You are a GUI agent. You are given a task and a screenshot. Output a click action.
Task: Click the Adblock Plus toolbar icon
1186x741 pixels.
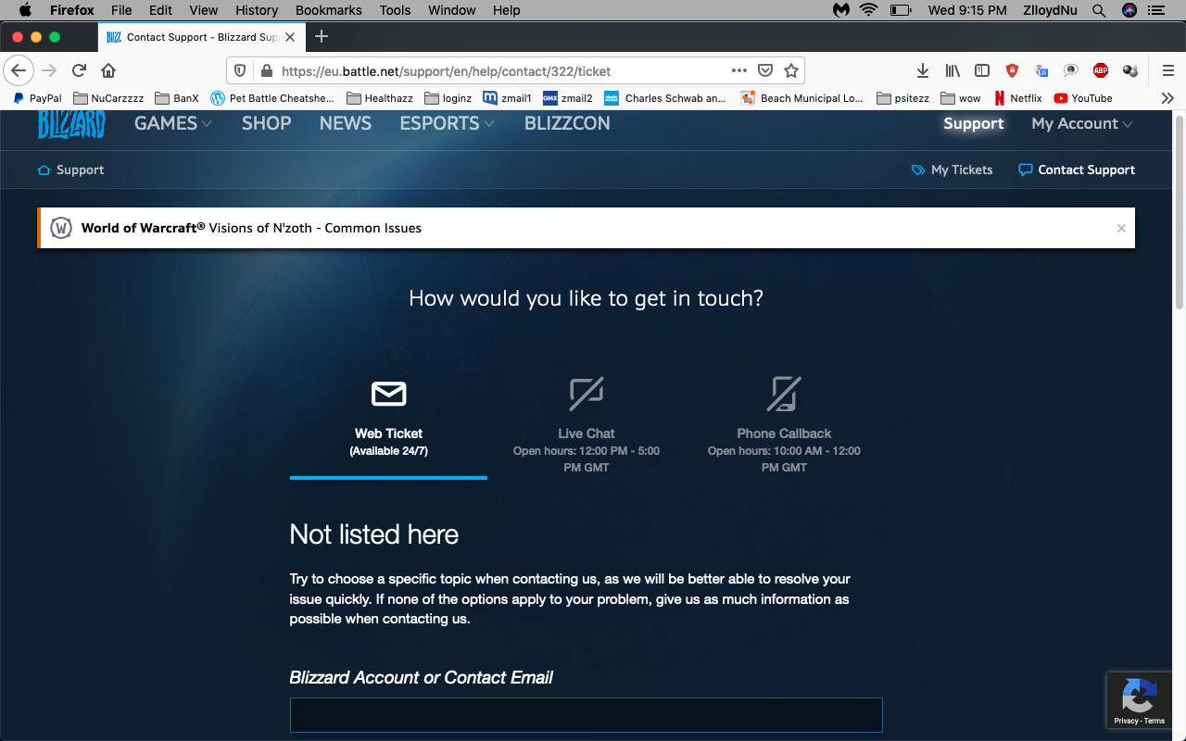pyautogui.click(x=1100, y=70)
